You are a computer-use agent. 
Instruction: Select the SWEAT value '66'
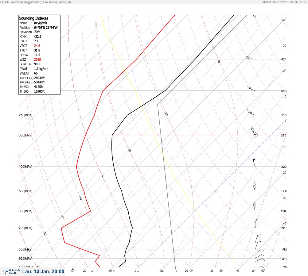[36, 73]
